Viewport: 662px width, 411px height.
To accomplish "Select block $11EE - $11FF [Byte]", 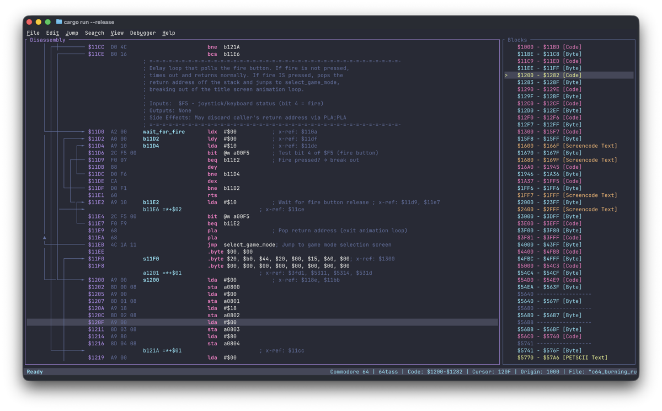I will coord(569,68).
